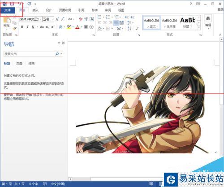Toggle Underline formatting

[x=33, y=27]
